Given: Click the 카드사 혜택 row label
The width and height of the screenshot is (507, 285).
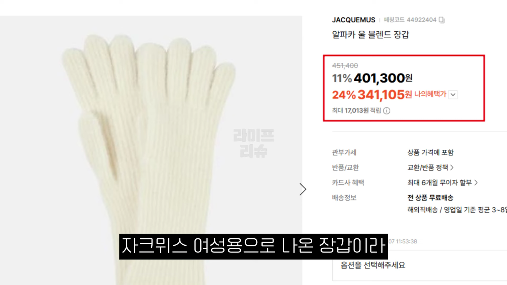Looking at the screenshot, I should [348, 183].
